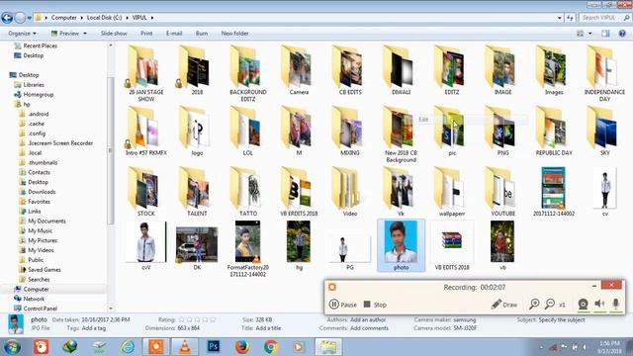The width and height of the screenshot is (633, 356).
Task: Click Specify the subject in details pane
Action: (562, 319)
